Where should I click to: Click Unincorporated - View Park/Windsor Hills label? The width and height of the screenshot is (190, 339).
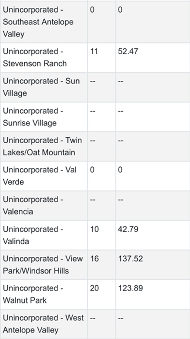[x=43, y=265]
